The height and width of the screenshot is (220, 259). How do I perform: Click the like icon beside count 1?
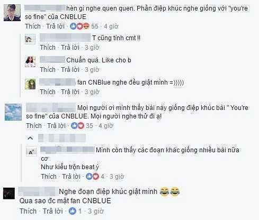click(x=73, y=211)
